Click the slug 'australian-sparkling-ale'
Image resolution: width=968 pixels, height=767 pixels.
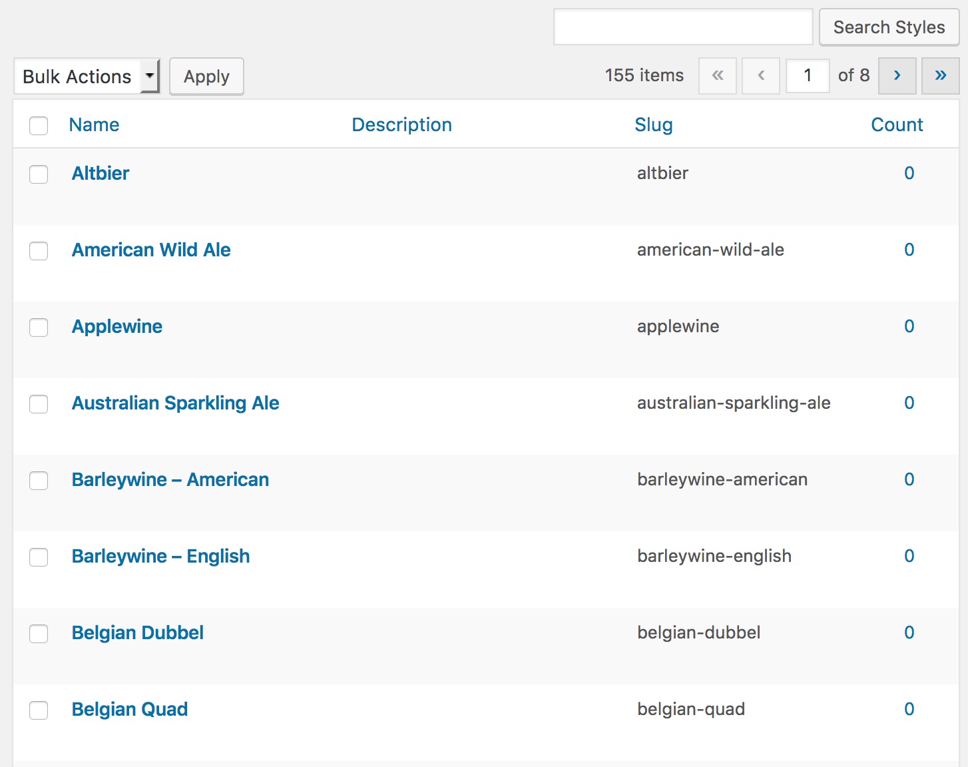coord(734,403)
